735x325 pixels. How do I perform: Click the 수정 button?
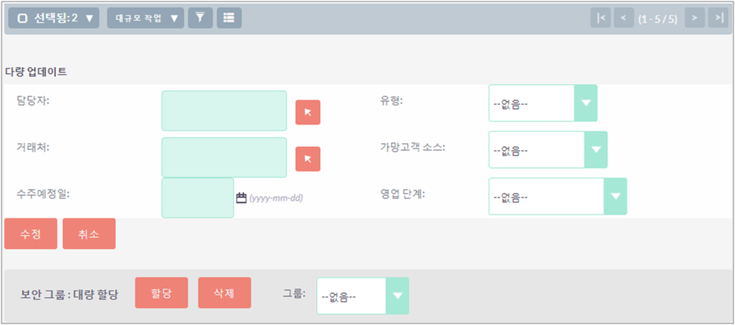31,234
